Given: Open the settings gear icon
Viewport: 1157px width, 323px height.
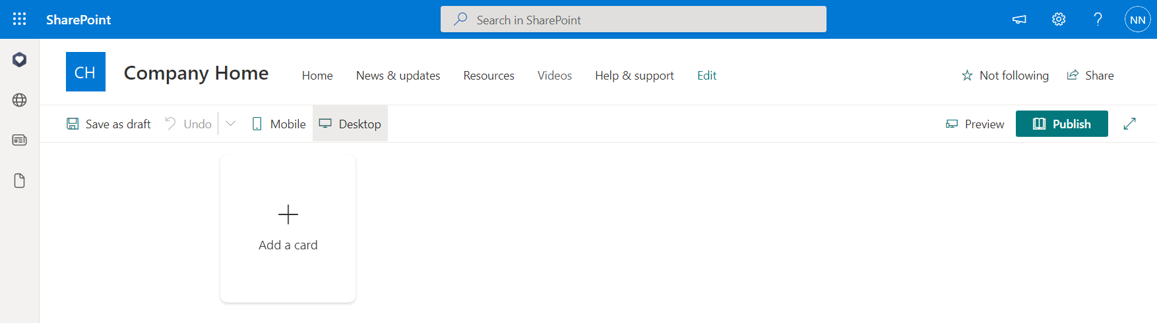Looking at the screenshot, I should [x=1059, y=19].
